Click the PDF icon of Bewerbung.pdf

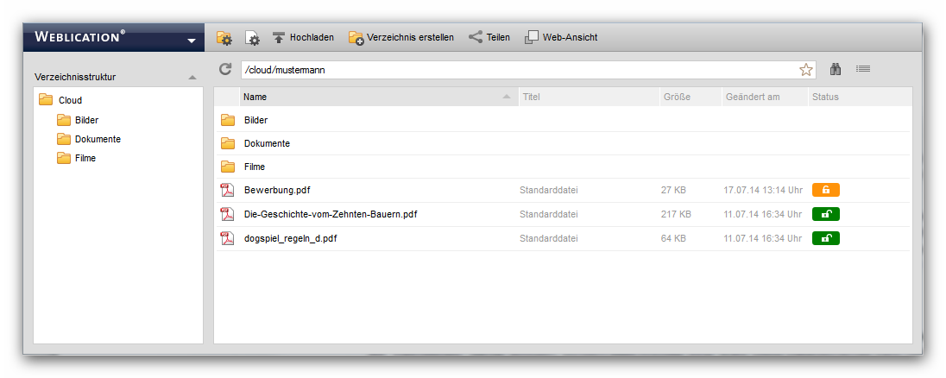coord(228,190)
